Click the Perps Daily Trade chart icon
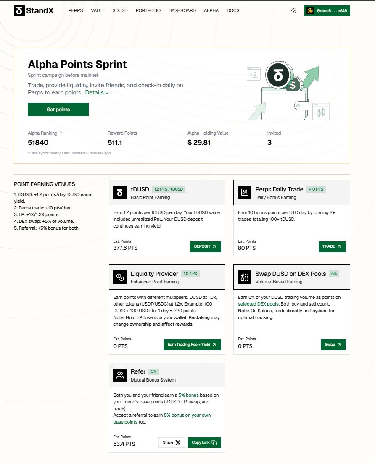375x463 pixels. coord(245,193)
